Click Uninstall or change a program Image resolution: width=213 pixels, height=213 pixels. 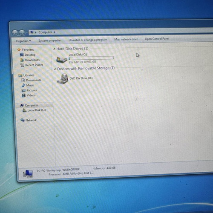(x=88, y=40)
